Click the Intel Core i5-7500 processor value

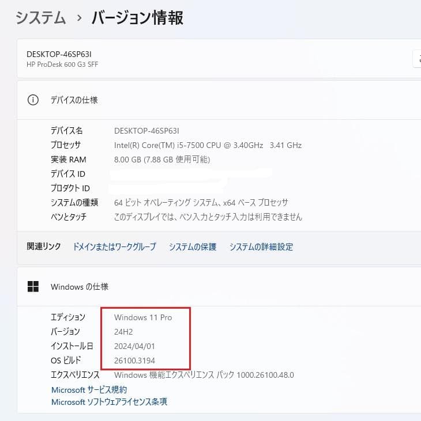click(208, 145)
